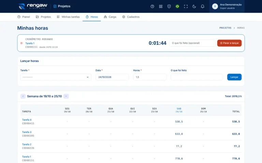Go to next week arrow
The width and height of the screenshot is (262, 163).
click(66, 96)
